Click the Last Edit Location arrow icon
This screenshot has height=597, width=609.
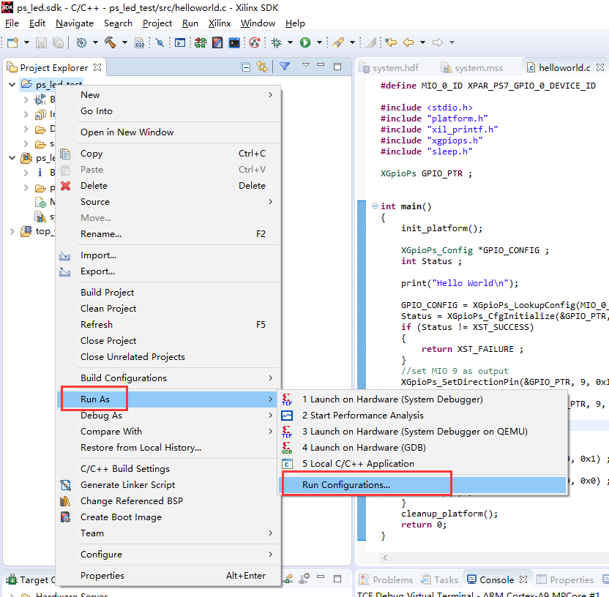(x=391, y=42)
